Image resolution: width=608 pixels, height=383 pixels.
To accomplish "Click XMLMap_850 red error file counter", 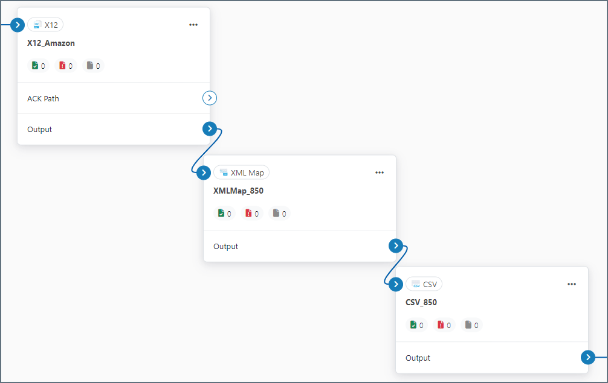I will (252, 214).
